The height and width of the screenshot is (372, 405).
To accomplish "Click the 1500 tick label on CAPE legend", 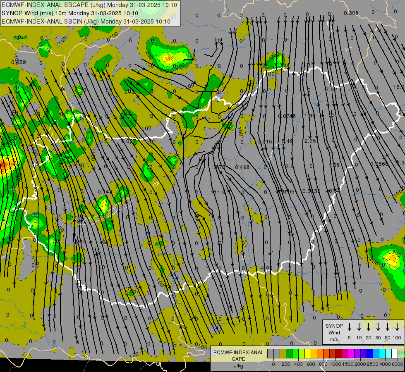I will click(347, 364).
